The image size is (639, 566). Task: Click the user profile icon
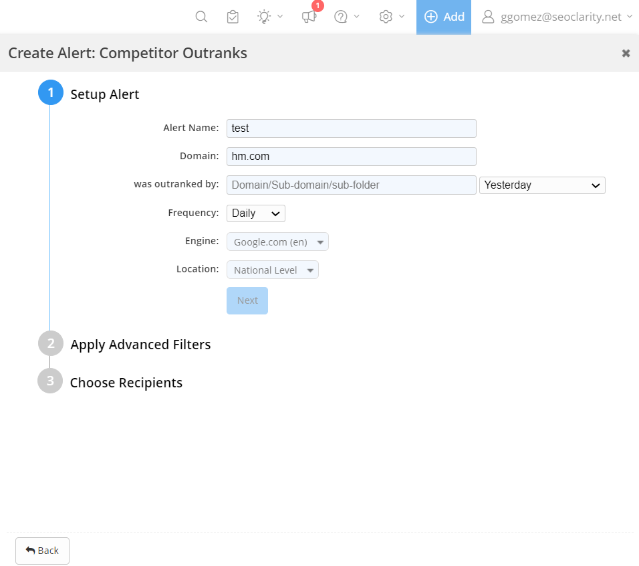pyautogui.click(x=488, y=17)
